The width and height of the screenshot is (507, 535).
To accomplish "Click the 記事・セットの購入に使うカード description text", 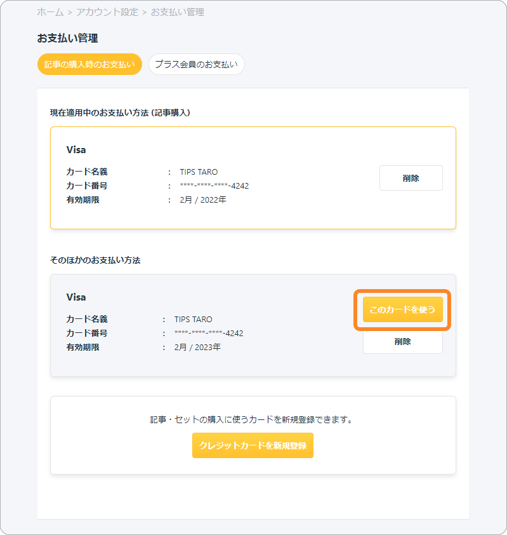I will (x=253, y=419).
